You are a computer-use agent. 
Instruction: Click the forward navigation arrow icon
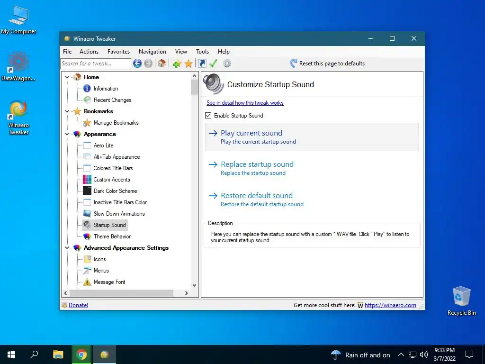point(148,64)
